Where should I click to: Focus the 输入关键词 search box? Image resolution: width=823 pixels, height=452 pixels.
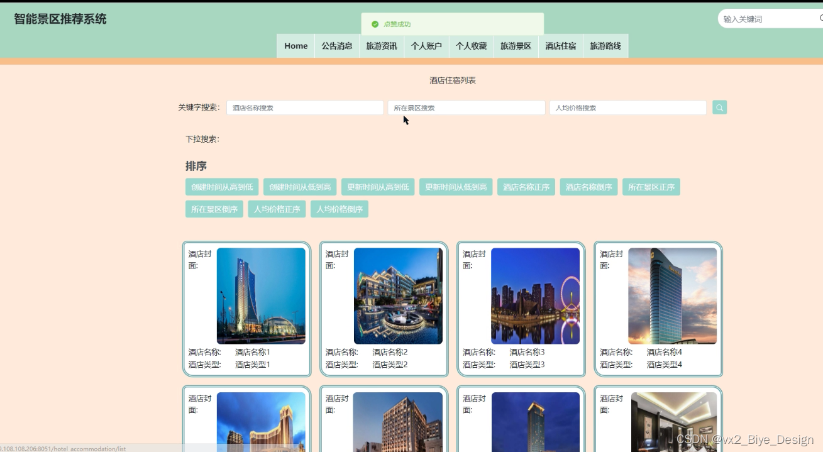point(770,19)
